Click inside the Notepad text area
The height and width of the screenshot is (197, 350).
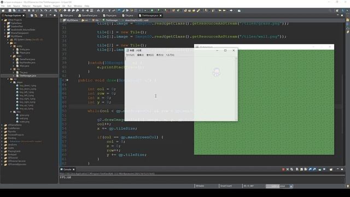[180, 89]
